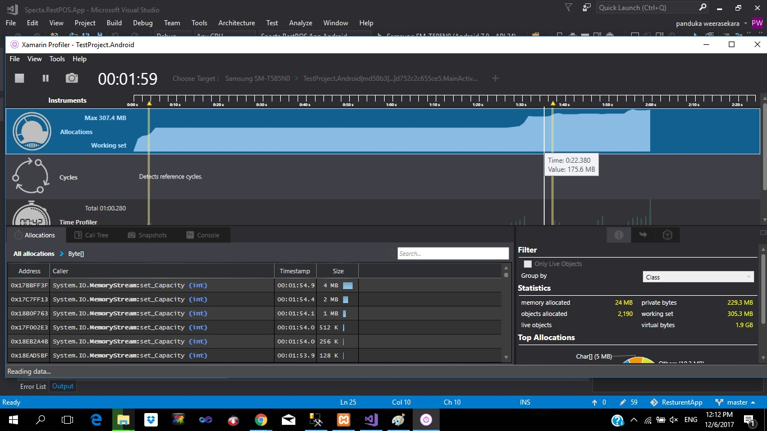The width and height of the screenshot is (767, 431).
Task: Open Dropbox from the taskbar
Action: [150, 420]
